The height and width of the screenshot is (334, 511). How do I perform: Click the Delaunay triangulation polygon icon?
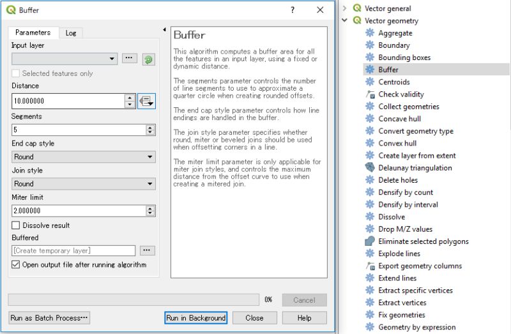pyautogui.click(x=370, y=167)
